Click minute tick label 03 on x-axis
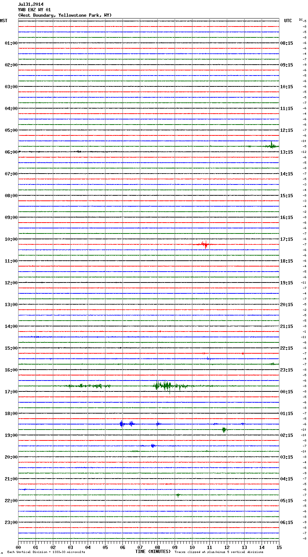The width and height of the screenshot is (308, 557). click(70, 547)
